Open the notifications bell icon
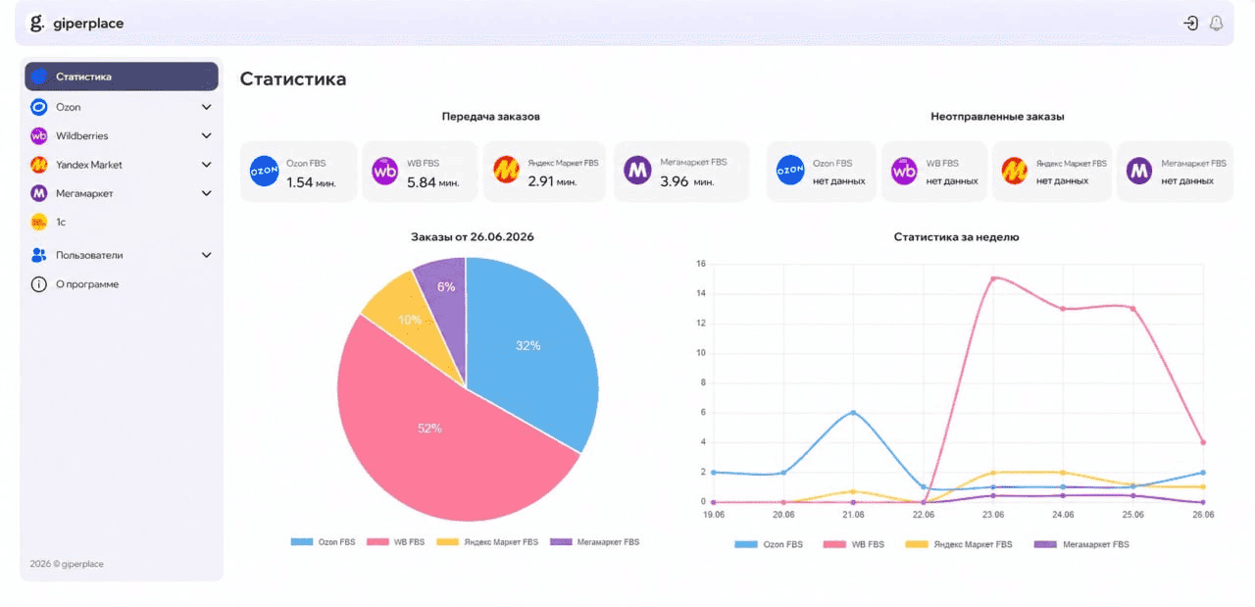Image resolution: width=1255 pixels, height=607 pixels. click(1217, 24)
